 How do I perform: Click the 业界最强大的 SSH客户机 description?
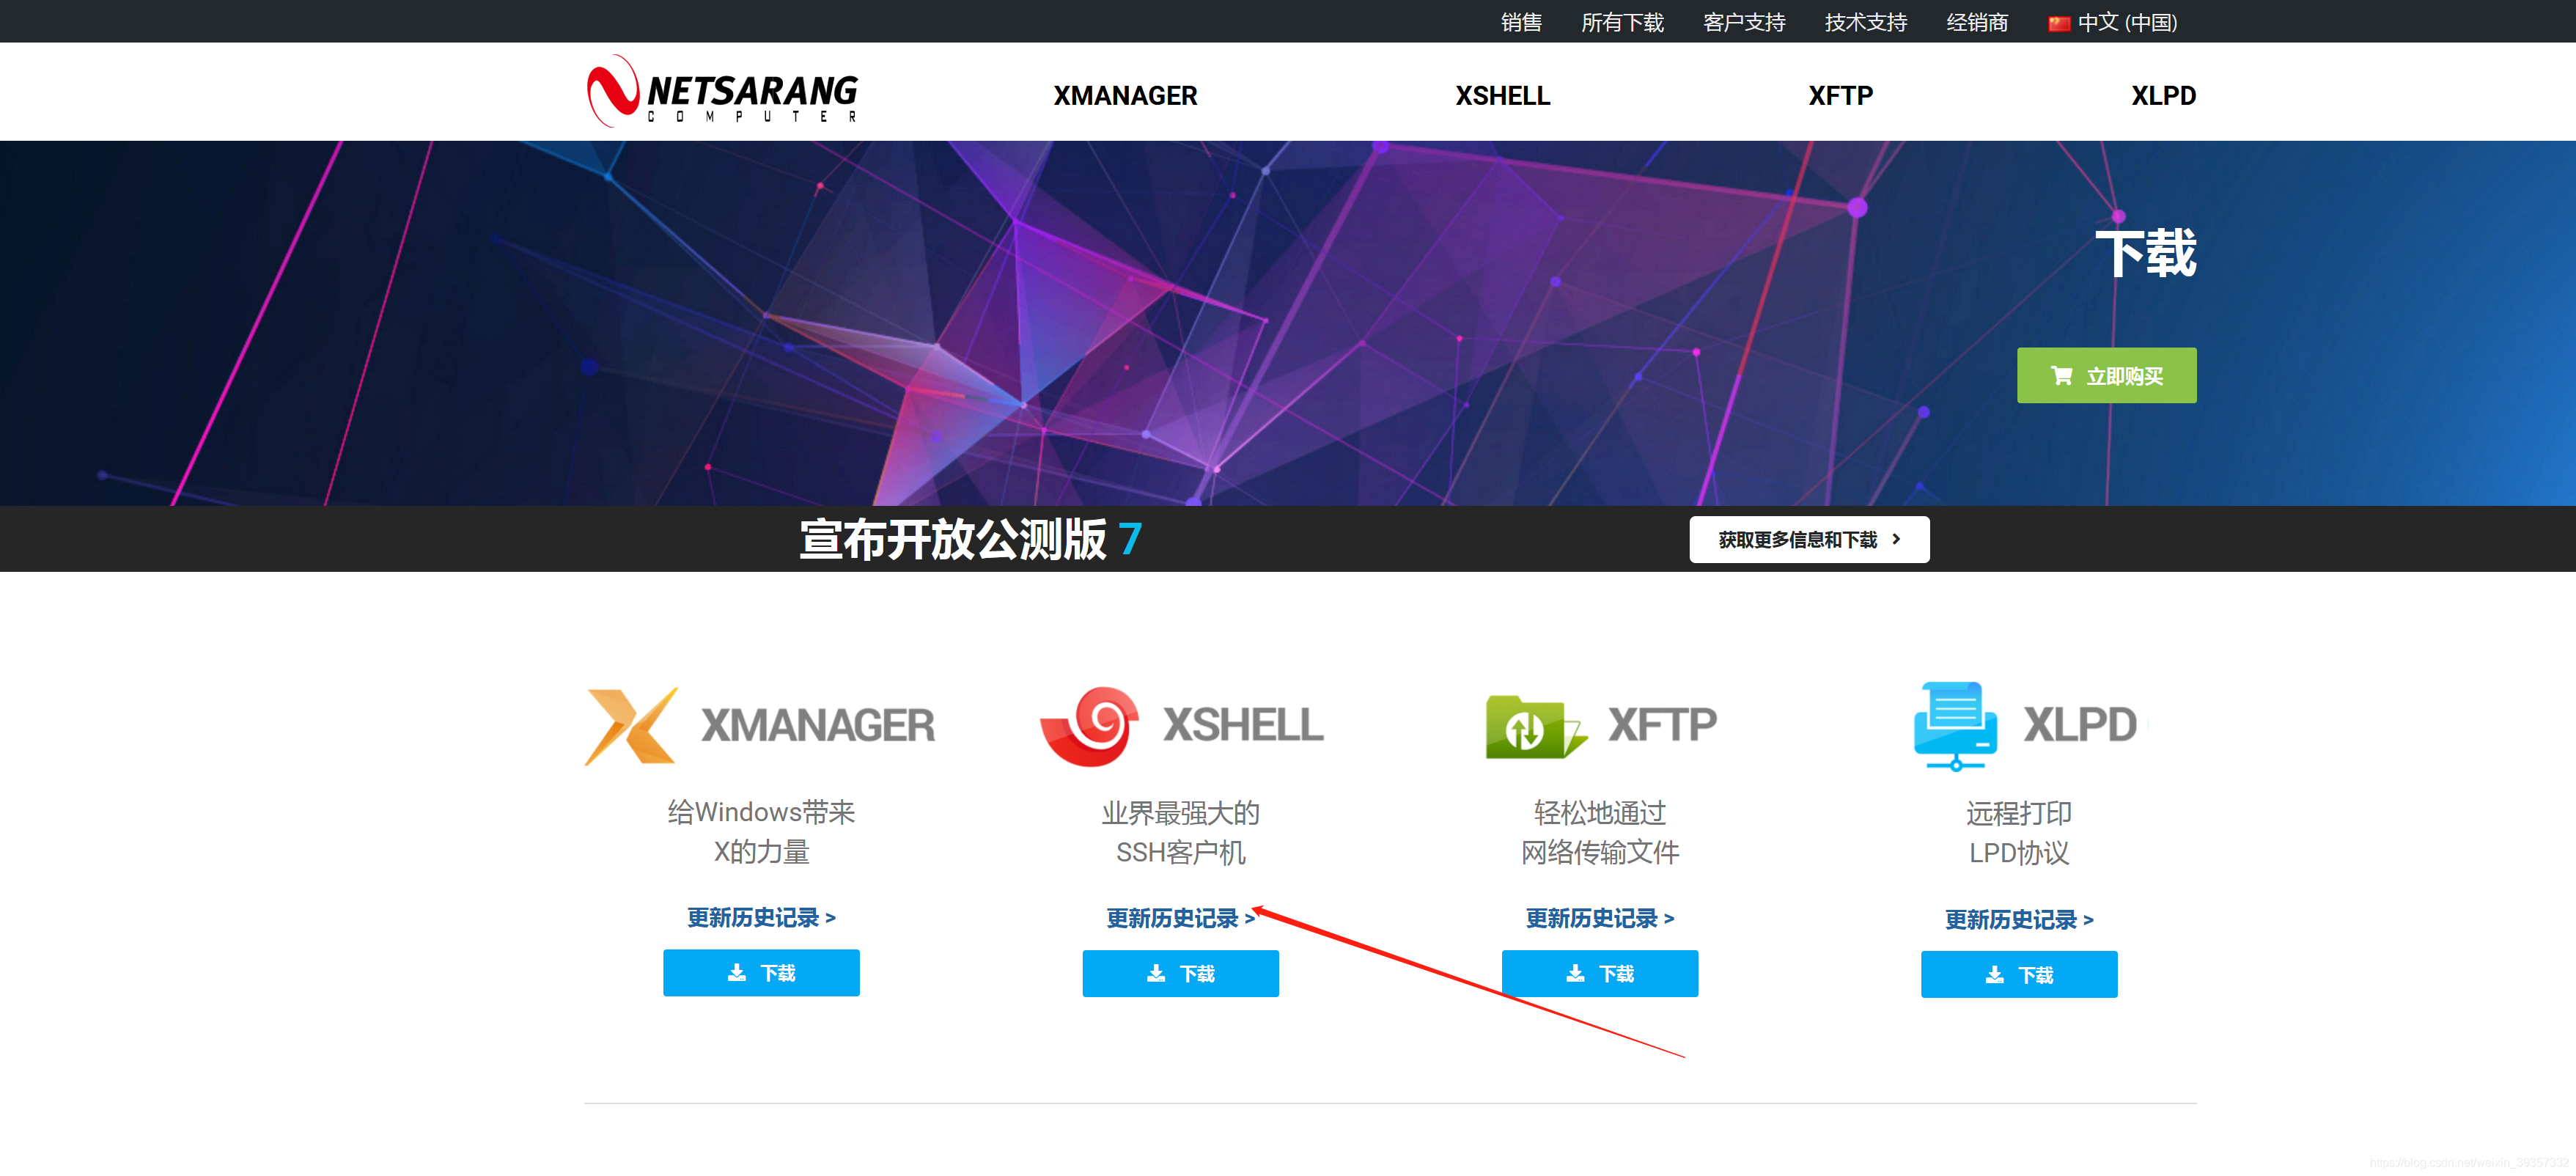point(1180,832)
